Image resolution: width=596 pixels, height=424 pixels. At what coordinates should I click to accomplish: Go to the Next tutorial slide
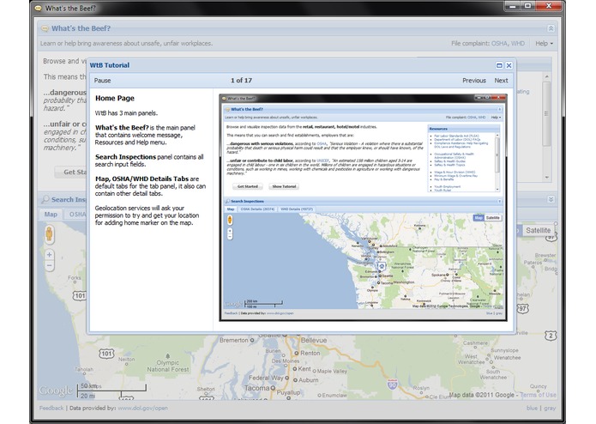coord(501,81)
